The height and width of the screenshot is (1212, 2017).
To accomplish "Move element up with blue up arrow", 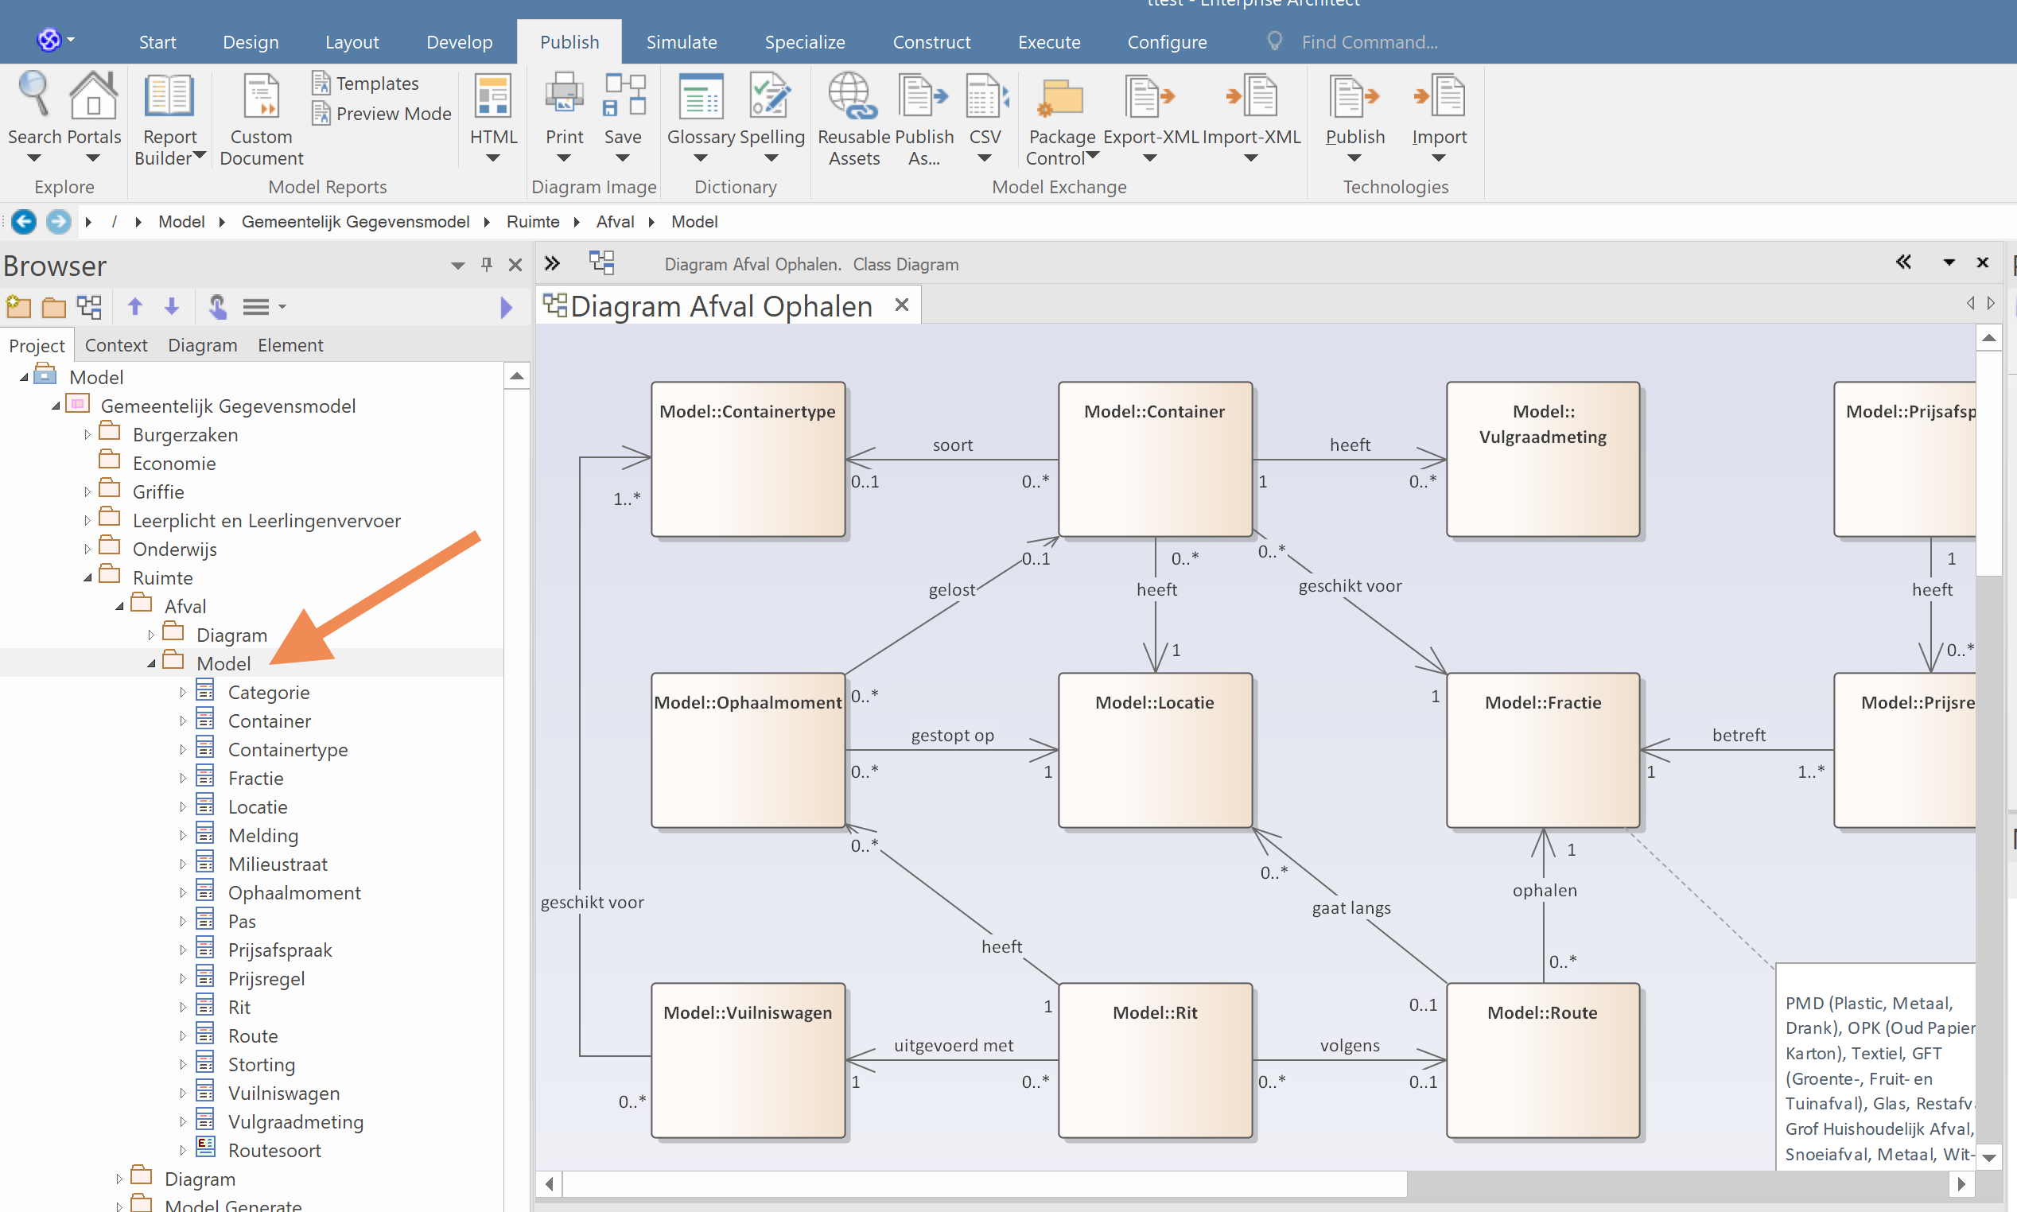I will 135,307.
